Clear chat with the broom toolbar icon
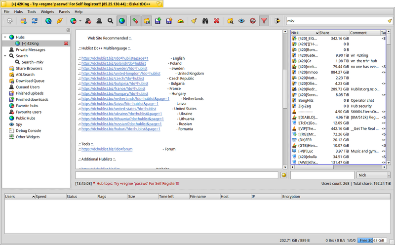The image size is (395, 245). click(x=194, y=21)
